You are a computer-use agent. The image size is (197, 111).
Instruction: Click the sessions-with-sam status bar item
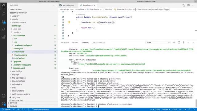(x=40, y=109)
